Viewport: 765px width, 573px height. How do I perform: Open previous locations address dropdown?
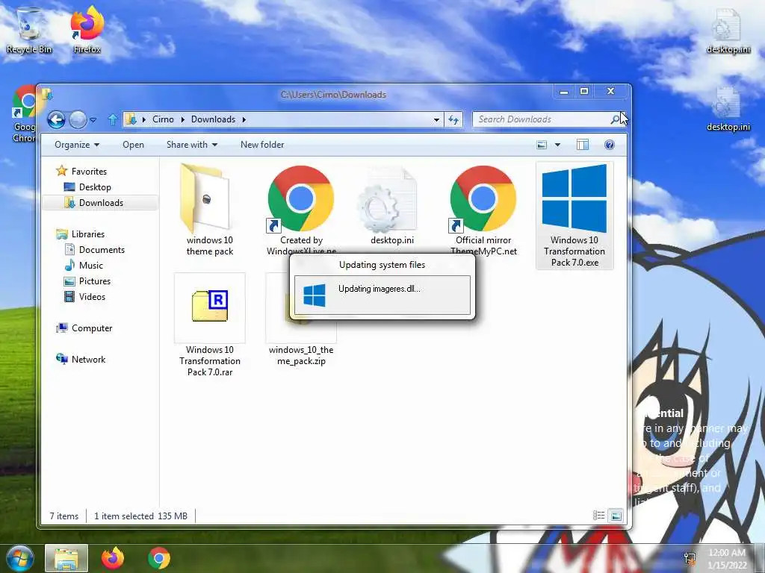[436, 120]
